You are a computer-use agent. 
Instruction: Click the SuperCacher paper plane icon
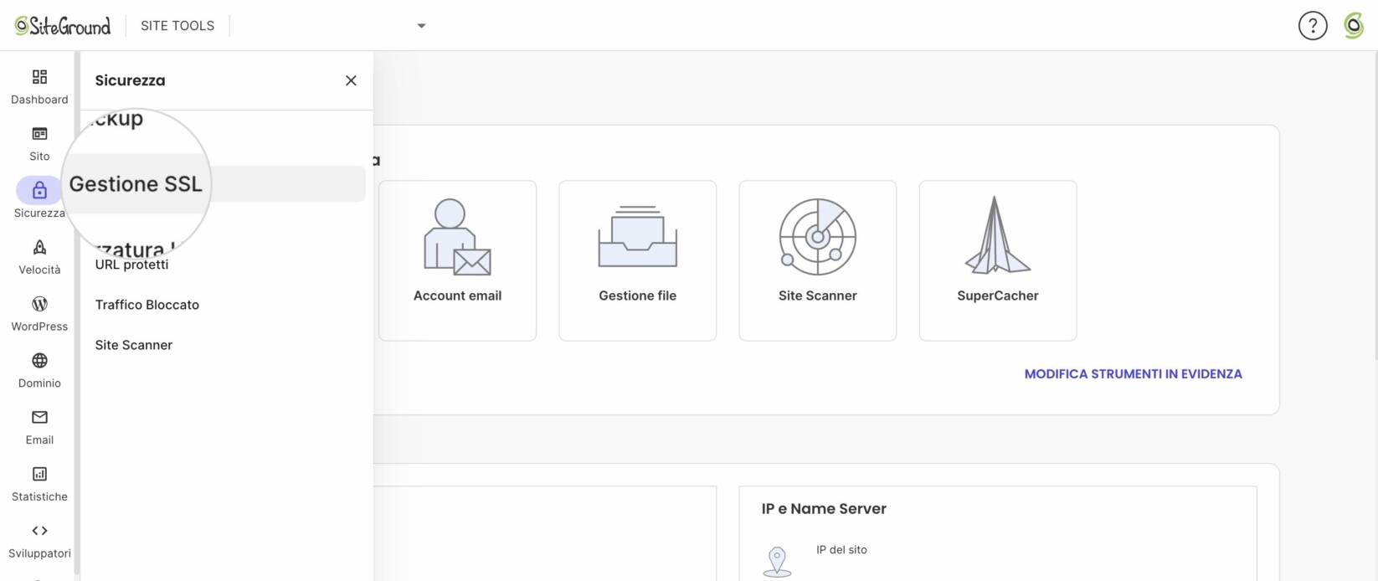(x=998, y=235)
